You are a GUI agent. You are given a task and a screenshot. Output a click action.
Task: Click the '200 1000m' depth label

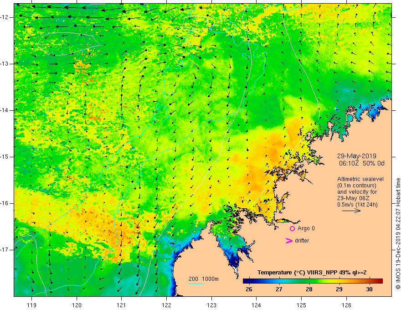pos(204,279)
